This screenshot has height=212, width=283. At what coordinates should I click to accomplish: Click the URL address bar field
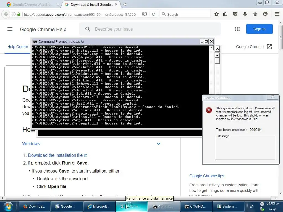[x=80, y=14]
